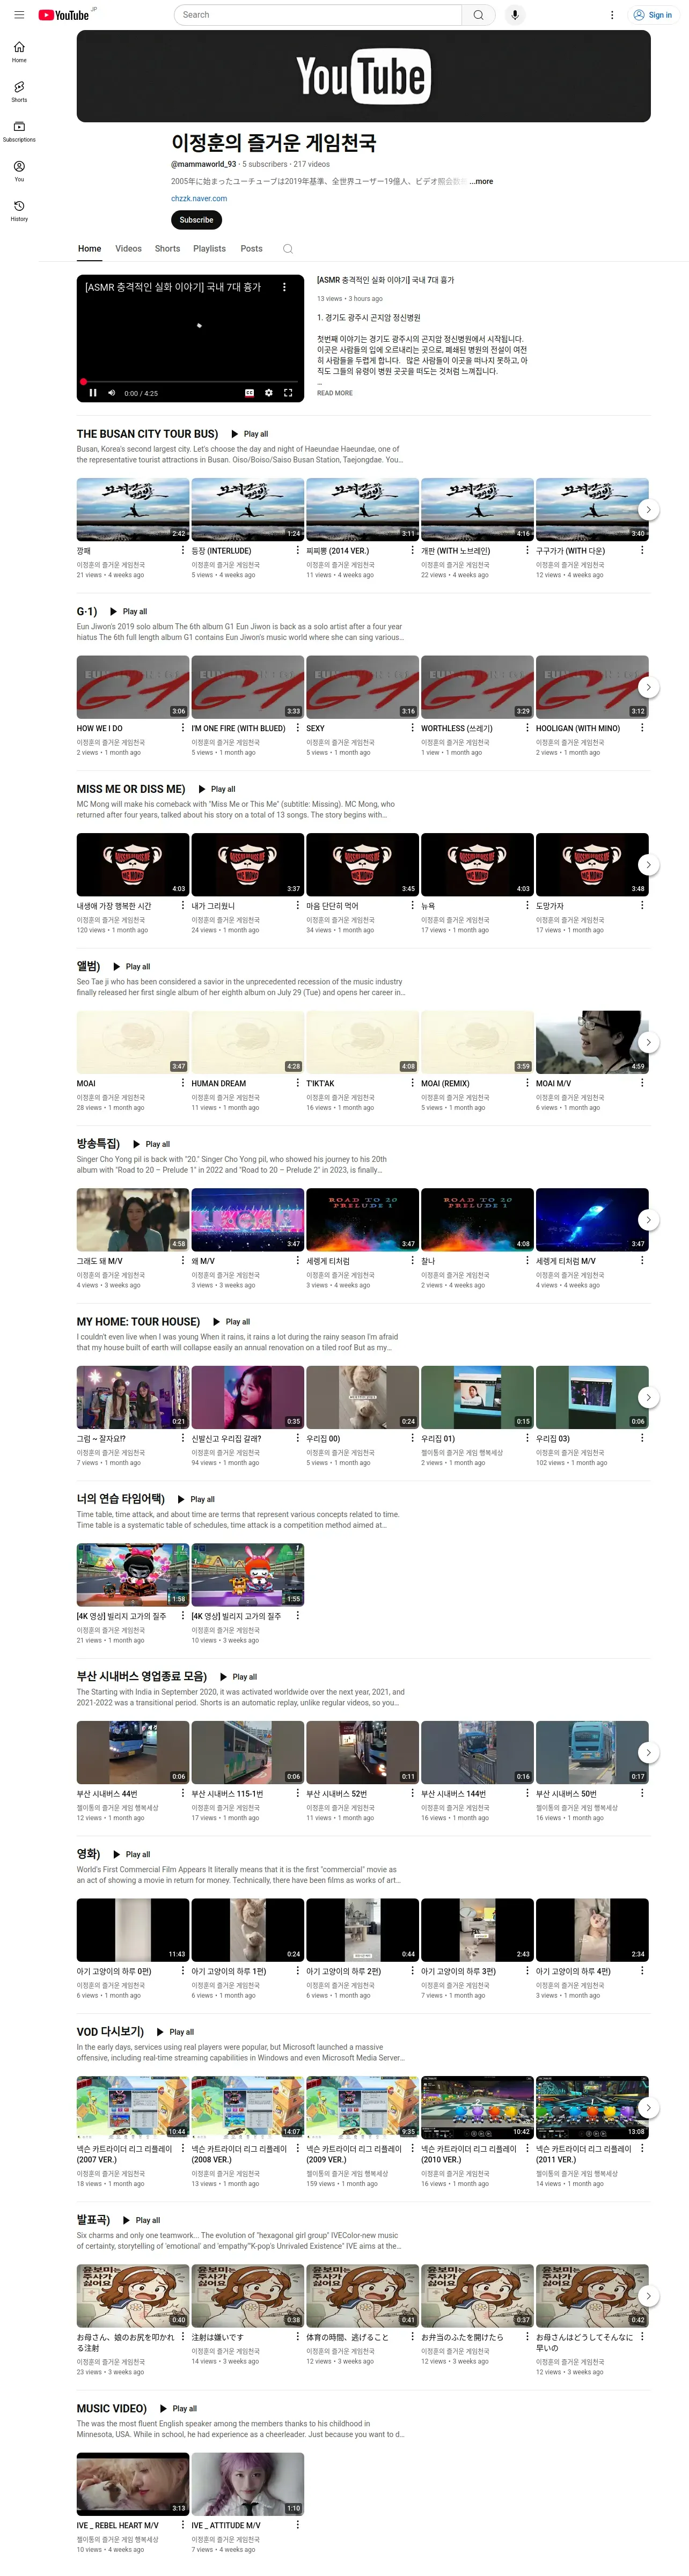Show next videos in 발표곡 row
This screenshot has width=689, height=2576.
[x=648, y=2296]
